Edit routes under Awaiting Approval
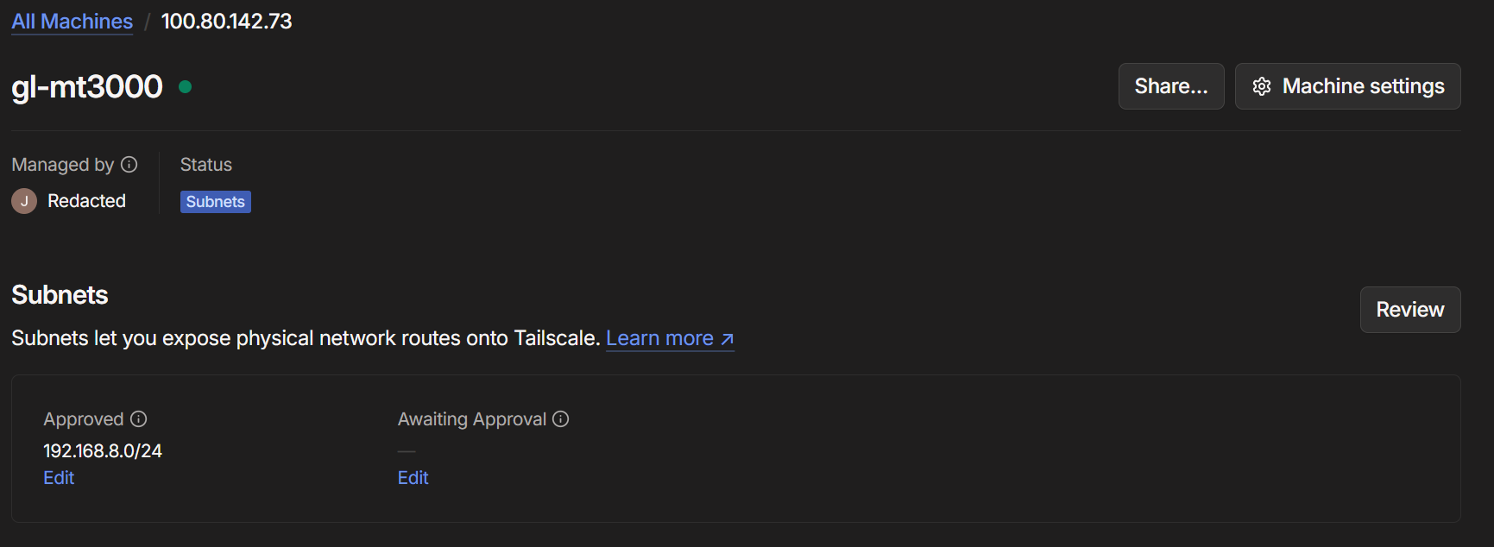 (413, 478)
